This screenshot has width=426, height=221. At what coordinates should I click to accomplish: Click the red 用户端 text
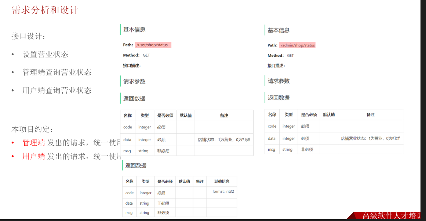34,156
